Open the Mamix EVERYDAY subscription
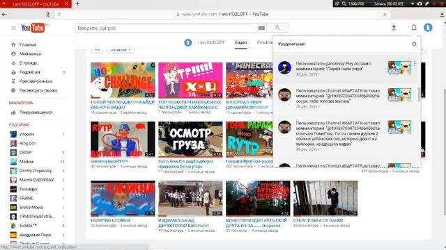This screenshot has height=250, width=446. click(36, 180)
